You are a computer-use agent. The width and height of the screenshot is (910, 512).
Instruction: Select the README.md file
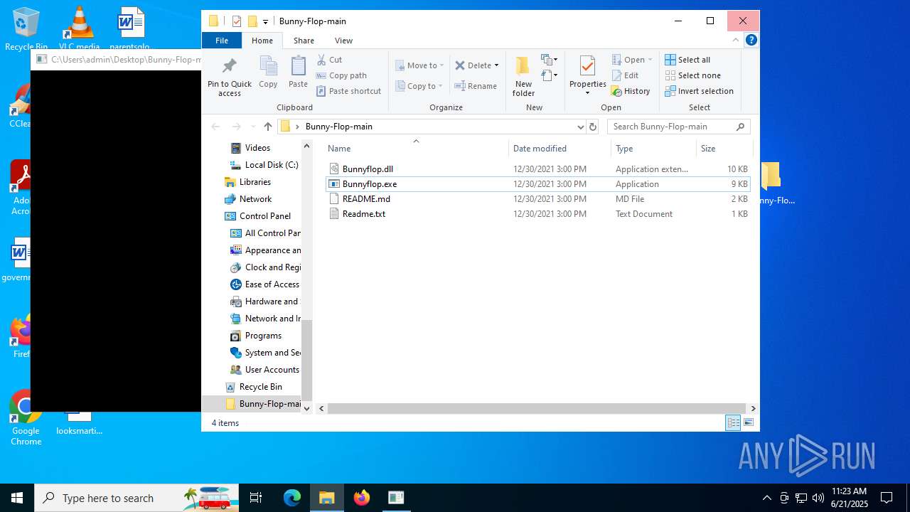(538, 199)
